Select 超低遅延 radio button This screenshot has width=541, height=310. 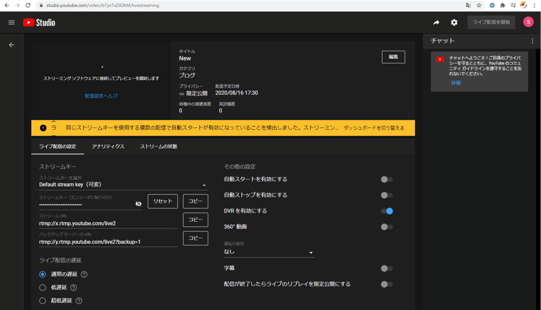point(42,301)
